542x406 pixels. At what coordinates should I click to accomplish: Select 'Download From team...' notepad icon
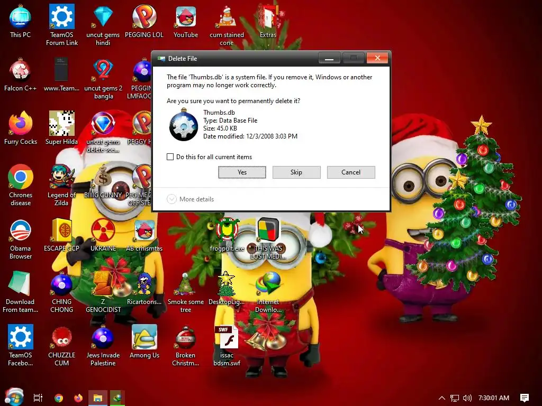tap(21, 292)
